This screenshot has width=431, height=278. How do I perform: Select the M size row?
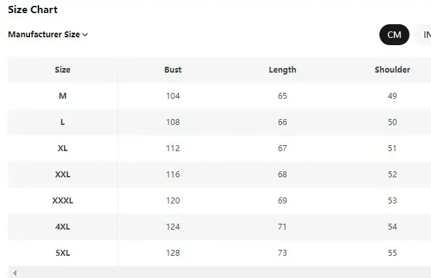(x=63, y=96)
